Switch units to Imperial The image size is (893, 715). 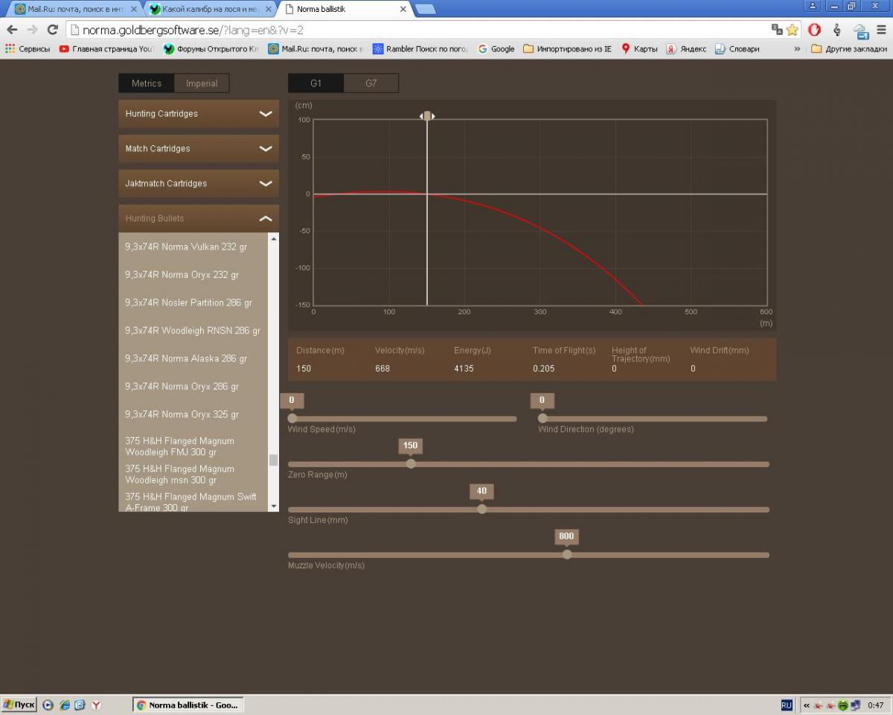202,83
